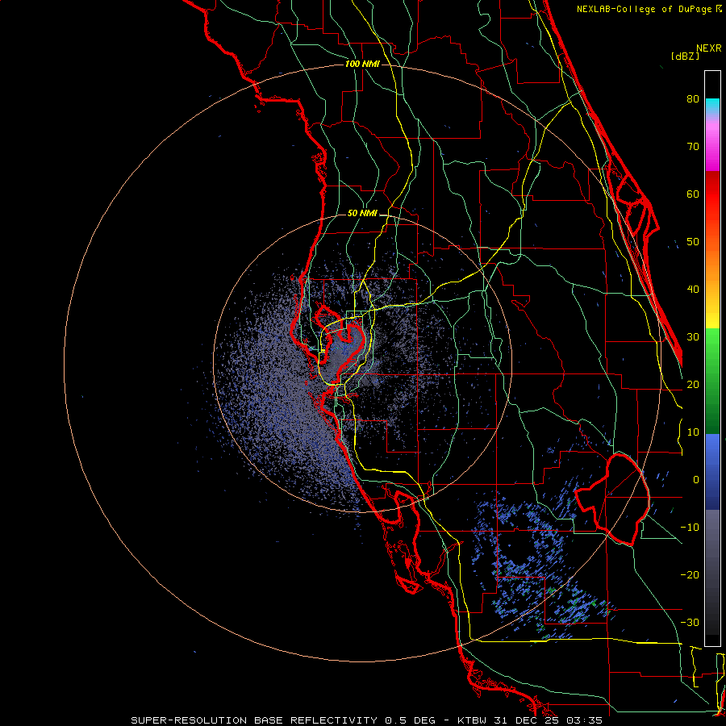This screenshot has height=726, width=726.
Task: Click the 50 NMI range ring label
Action: point(362,214)
